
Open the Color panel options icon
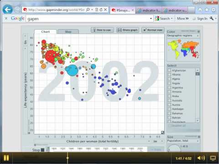pos(198,31)
